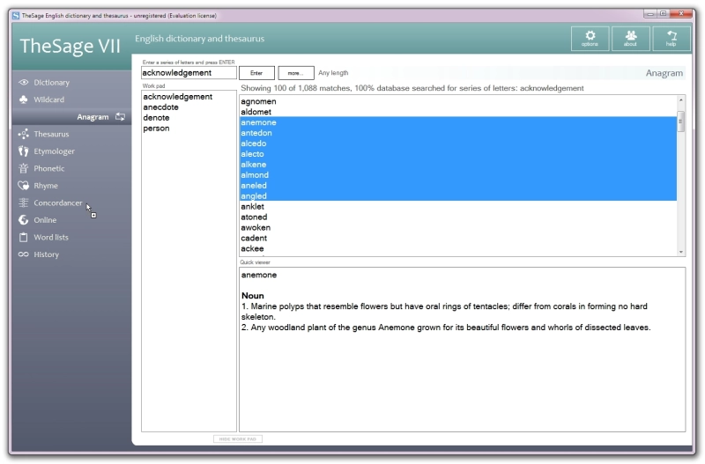The width and height of the screenshot is (705, 464).
Task: Select 'angled' in results list
Action: pyautogui.click(x=458, y=195)
